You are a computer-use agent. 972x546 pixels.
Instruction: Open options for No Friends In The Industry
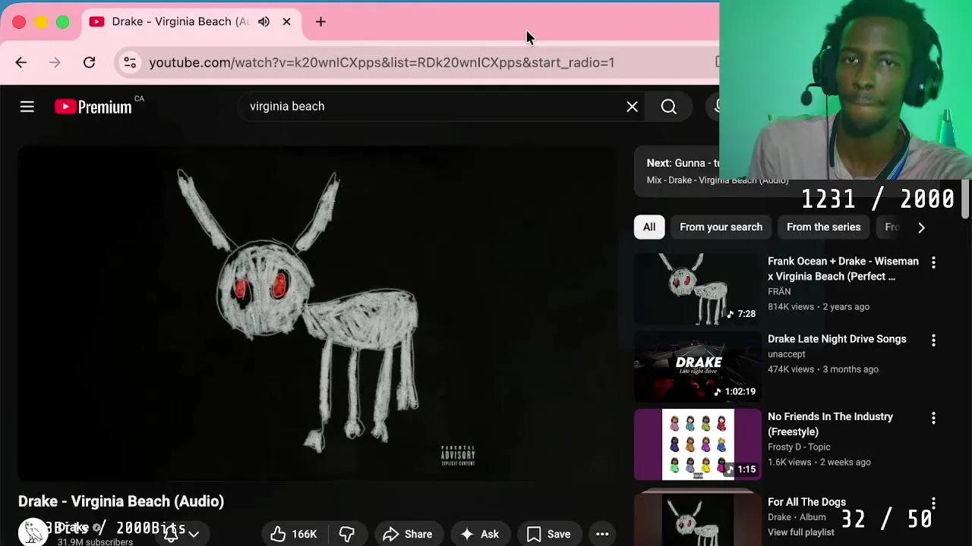click(x=933, y=418)
